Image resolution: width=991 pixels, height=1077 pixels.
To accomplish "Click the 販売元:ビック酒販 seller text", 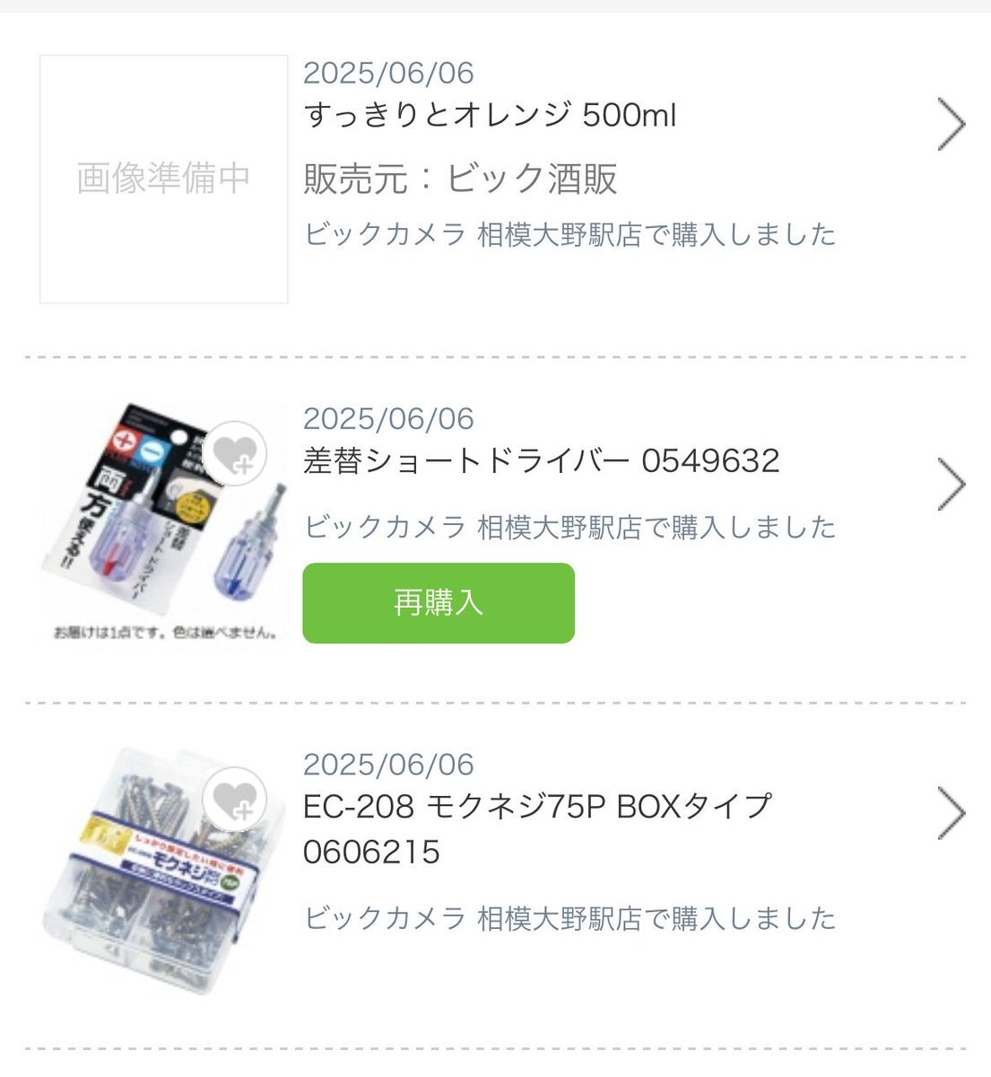I will [460, 179].
